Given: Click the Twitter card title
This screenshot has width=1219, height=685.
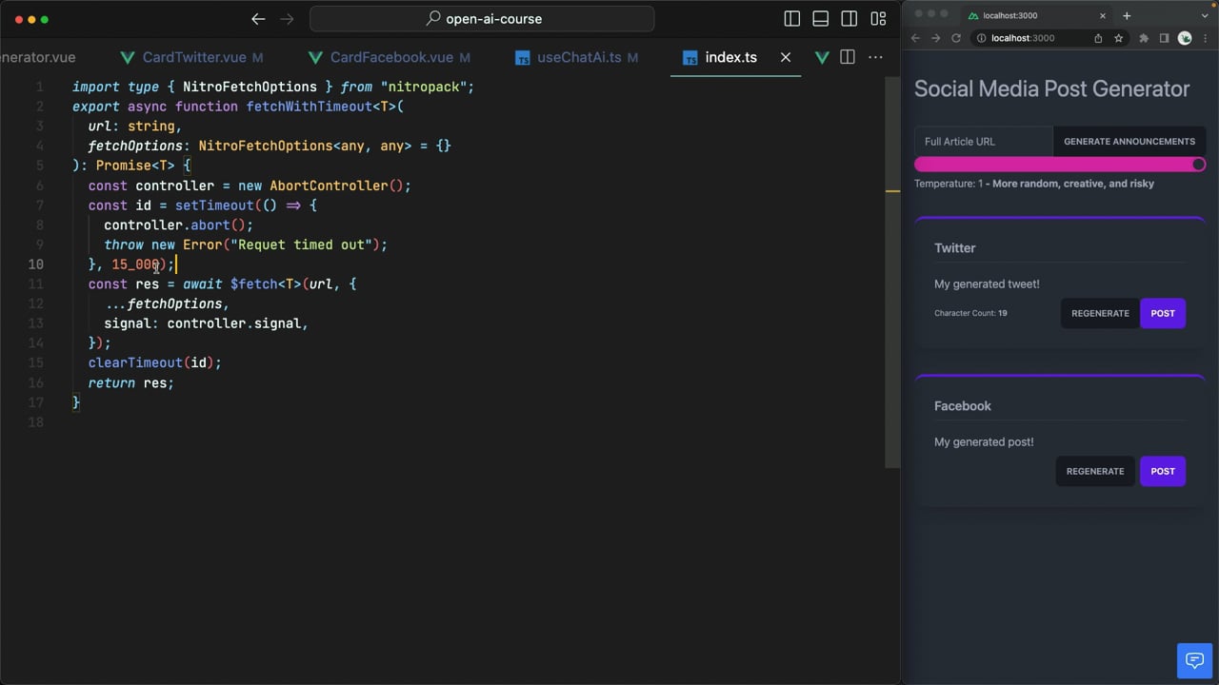Looking at the screenshot, I should 955,247.
